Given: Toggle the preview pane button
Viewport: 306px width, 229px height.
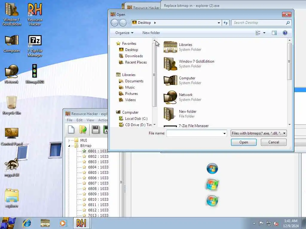Looking at the screenshot, I should [x=274, y=33].
